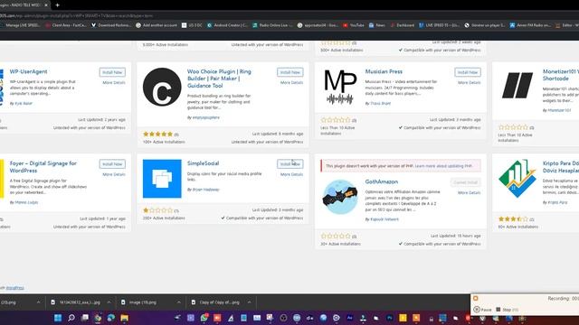579x325 pixels.
Task: Expand options for Copy of Copy of...png download
Action: click(x=249, y=302)
